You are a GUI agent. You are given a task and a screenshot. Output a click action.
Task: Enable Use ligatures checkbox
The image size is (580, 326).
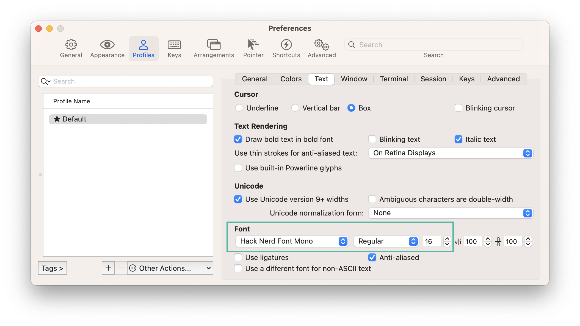coord(238,258)
